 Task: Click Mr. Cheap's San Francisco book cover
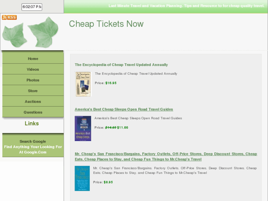coord(82,179)
